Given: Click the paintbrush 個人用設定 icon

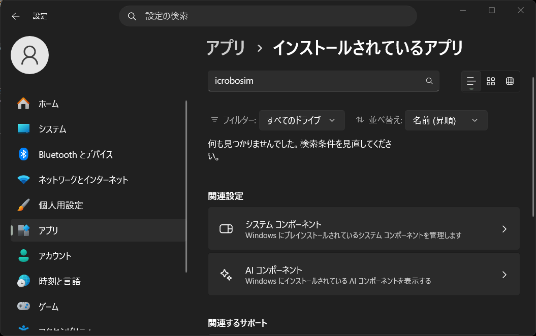Looking at the screenshot, I should [23, 205].
